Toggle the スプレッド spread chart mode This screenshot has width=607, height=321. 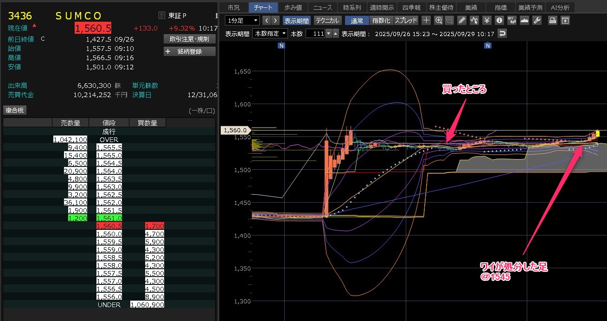coord(406,20)
